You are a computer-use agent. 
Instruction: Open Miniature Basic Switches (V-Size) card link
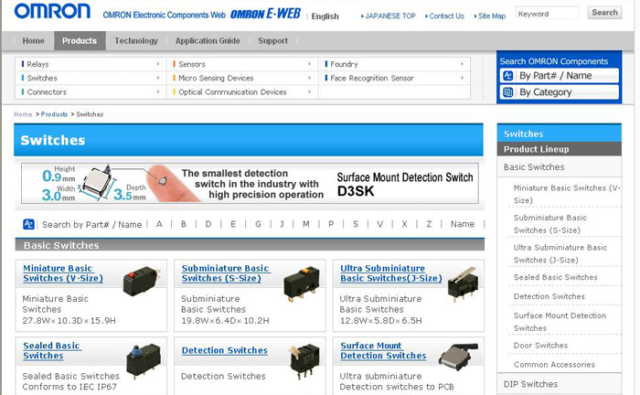point(63,273)
